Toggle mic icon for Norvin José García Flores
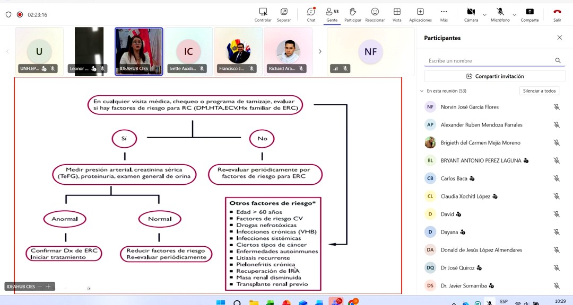The image size is (573, 305). (557, 107)
